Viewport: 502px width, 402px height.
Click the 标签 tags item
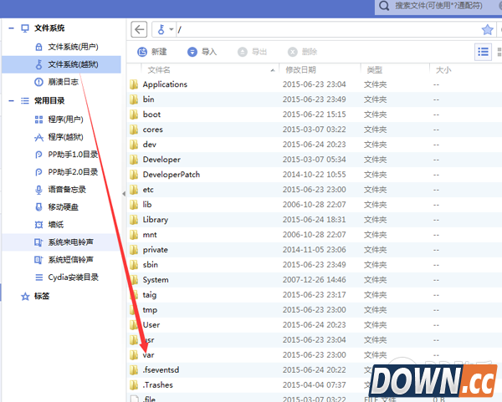click(x=42, y=296)
